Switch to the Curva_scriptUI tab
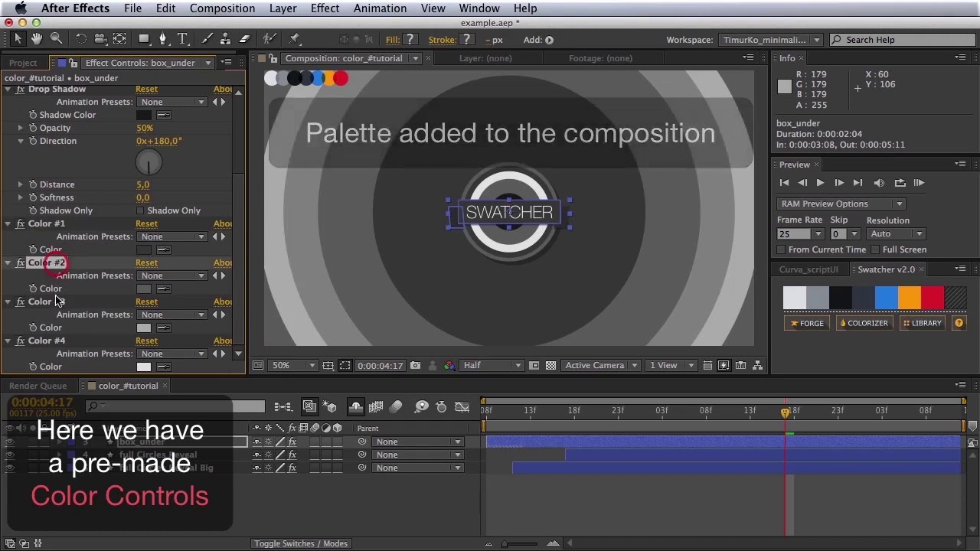This screenshot has height=551, width=980. (808, 269)
